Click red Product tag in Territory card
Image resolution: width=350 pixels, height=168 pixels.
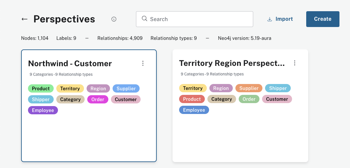point(192,99)
